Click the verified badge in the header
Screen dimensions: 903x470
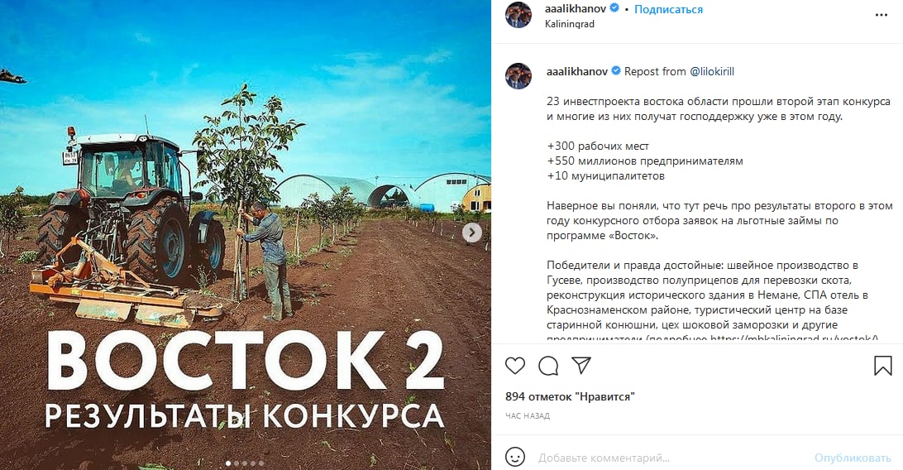(614, 8)
